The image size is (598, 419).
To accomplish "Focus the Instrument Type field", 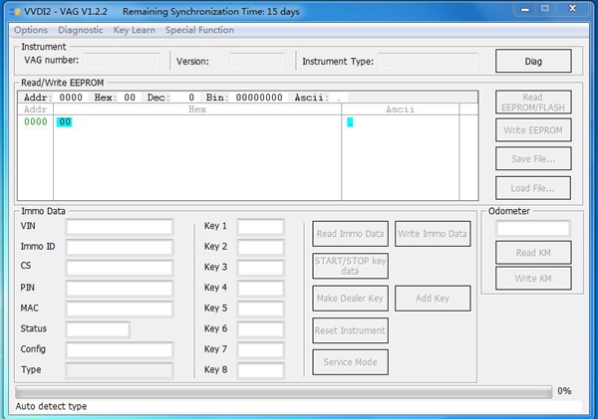I will [x=428, y=61].
